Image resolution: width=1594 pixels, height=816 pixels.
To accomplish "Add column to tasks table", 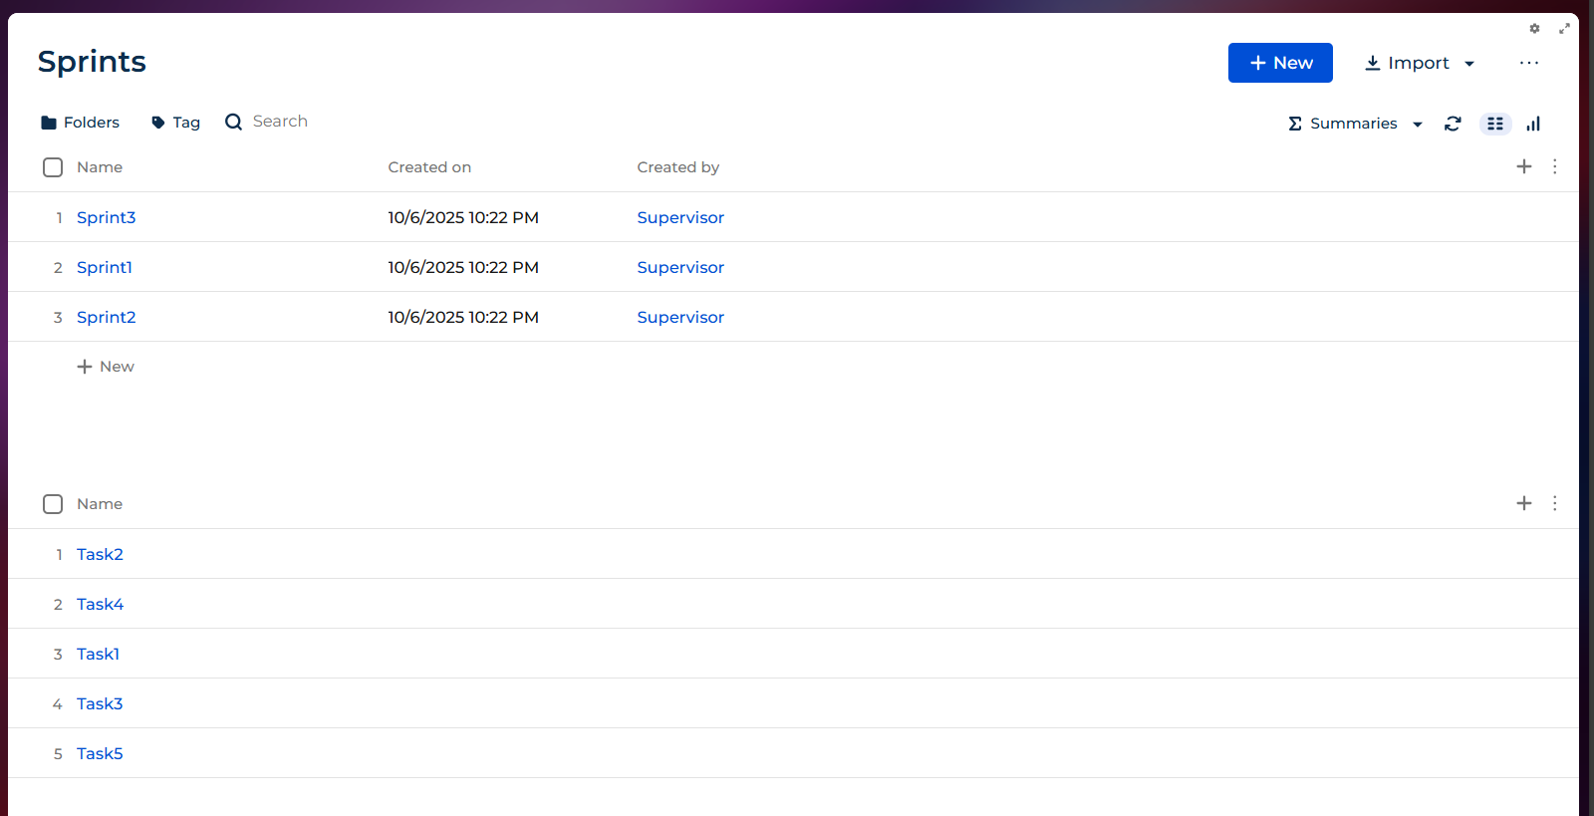I will (x=1523, y=503).
